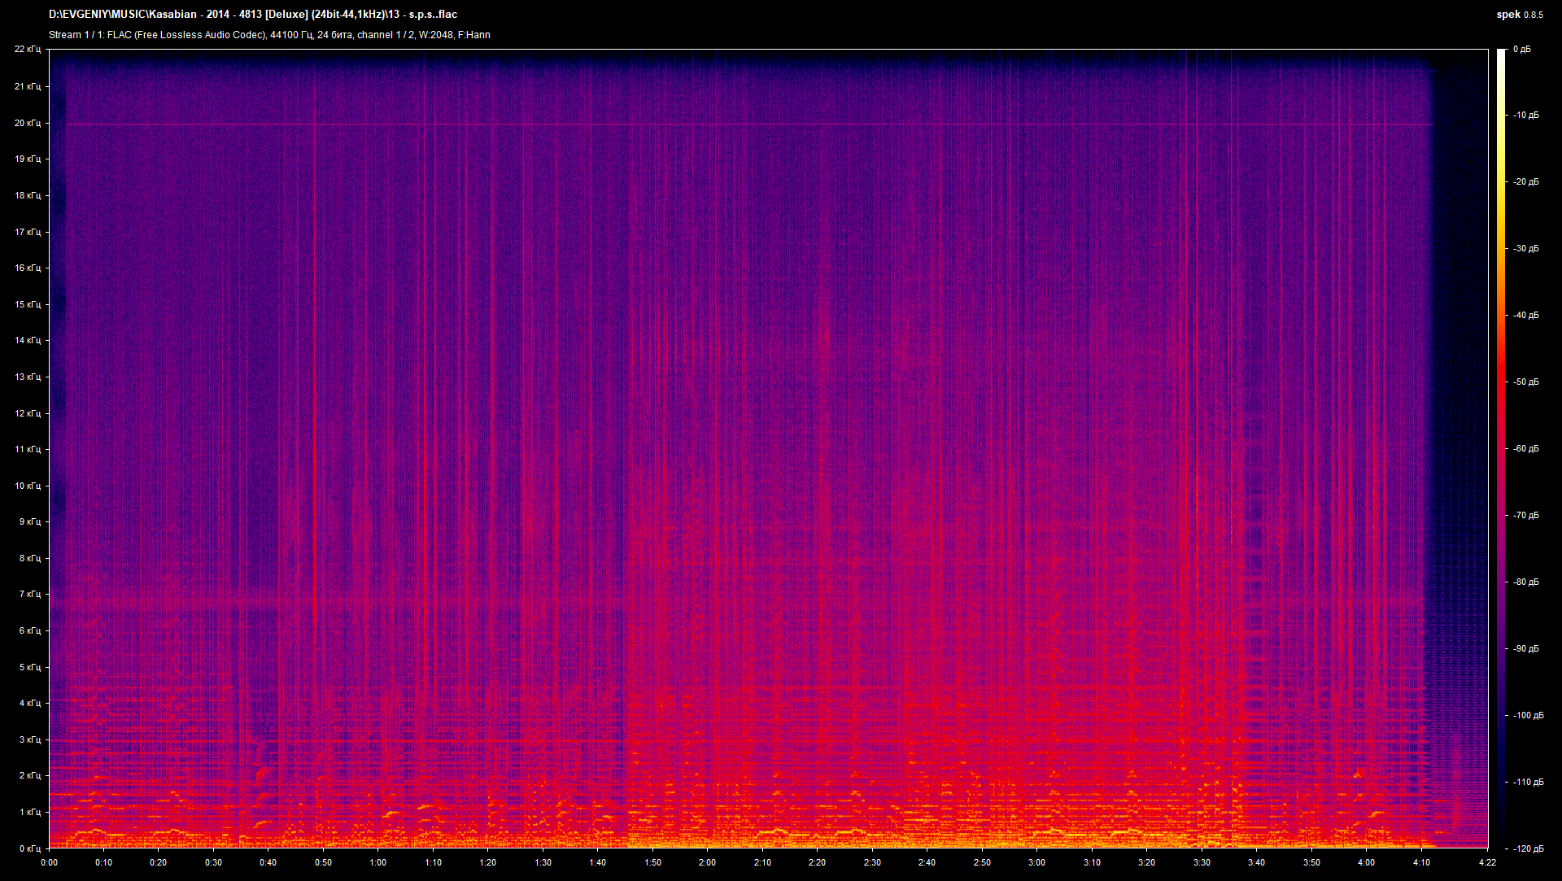This screenshot has height=881, width=1562.
Task: Click the 4:10 time axis marker
Action: [1421, 862]
